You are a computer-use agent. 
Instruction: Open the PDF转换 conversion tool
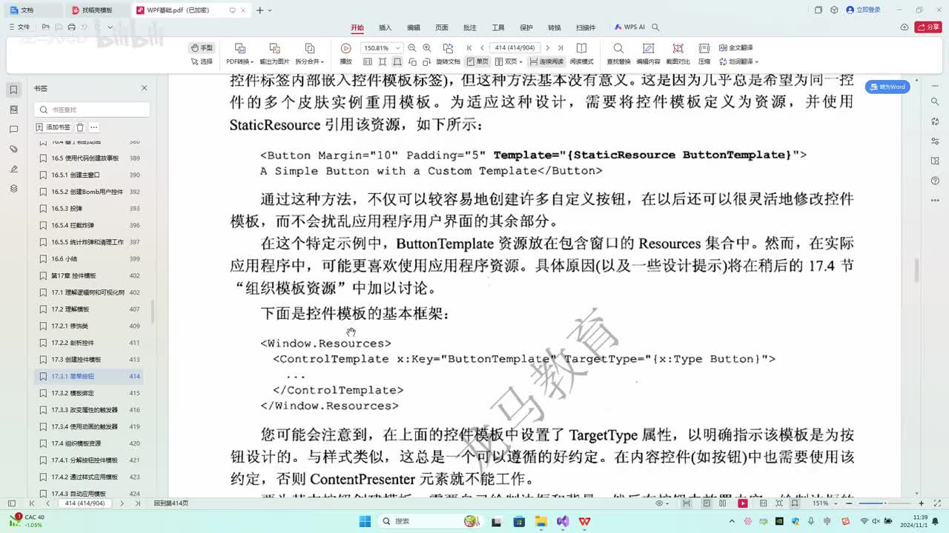pyautogui.click(x=240, y=54)
